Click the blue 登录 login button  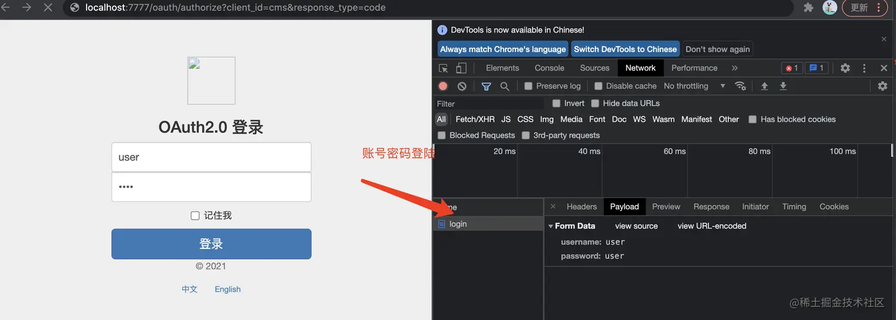212,244
